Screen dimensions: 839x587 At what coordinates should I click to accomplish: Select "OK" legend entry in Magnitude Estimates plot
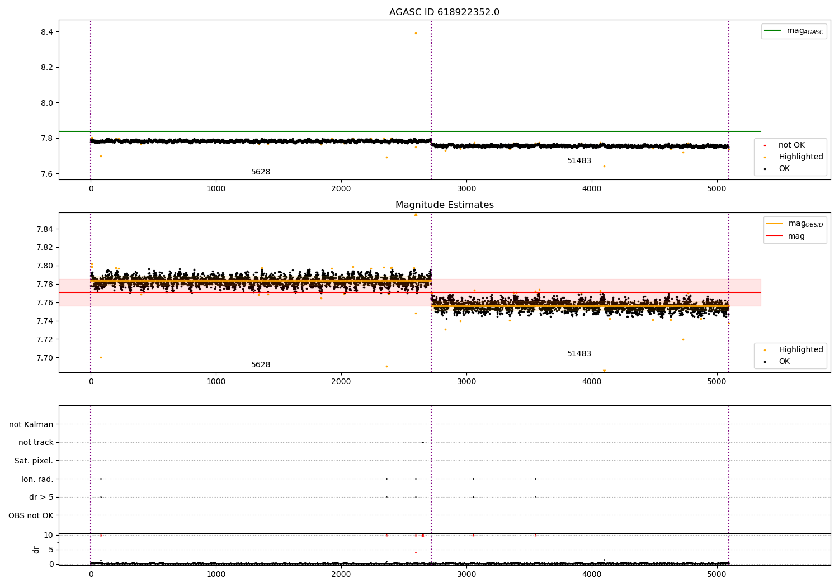777,361
